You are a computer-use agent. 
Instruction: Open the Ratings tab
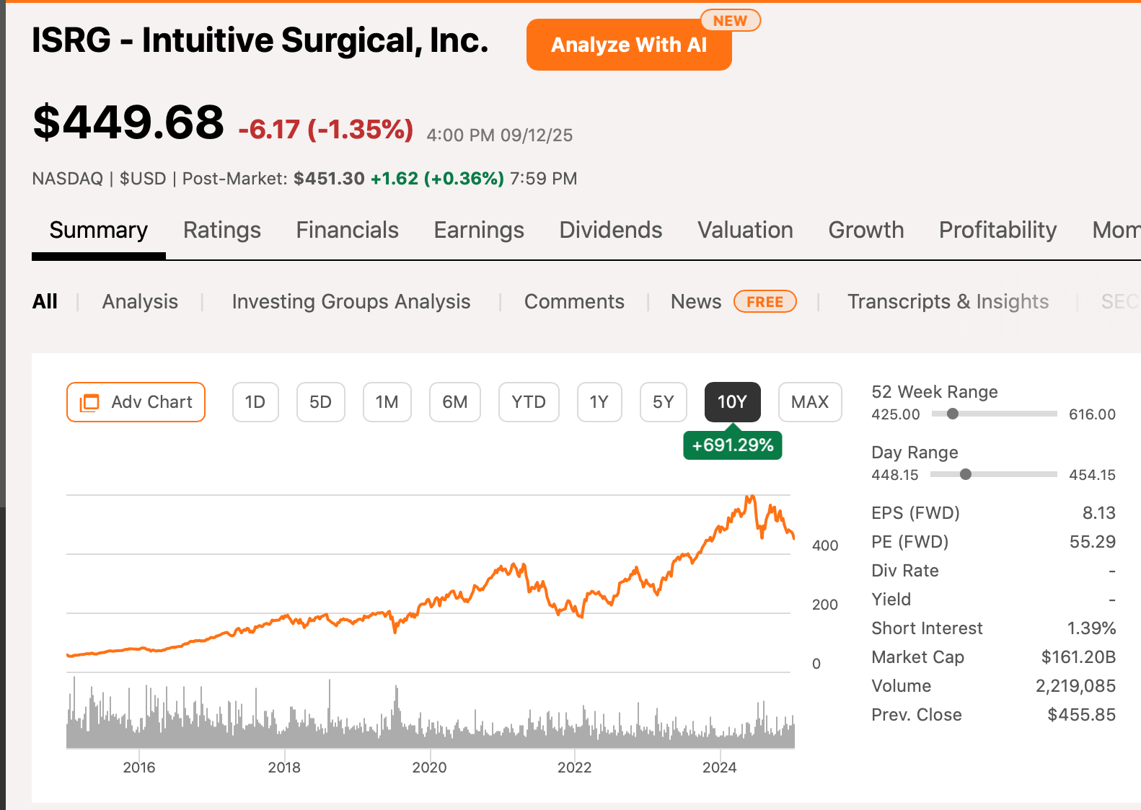tap(221, 230)
